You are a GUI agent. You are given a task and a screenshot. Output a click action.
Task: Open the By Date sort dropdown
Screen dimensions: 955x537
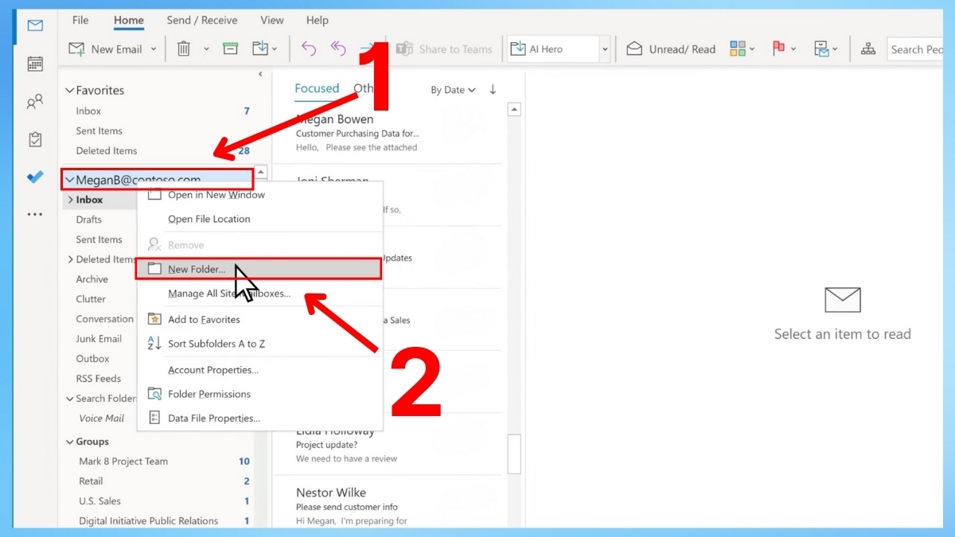(453, 90)
